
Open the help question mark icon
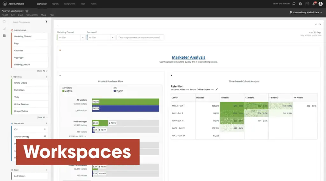301,4
